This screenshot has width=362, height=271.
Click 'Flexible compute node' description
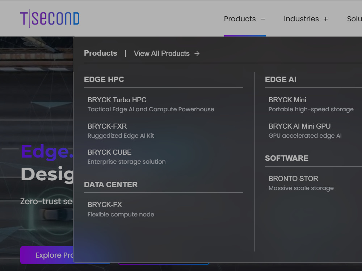(121, 214)
